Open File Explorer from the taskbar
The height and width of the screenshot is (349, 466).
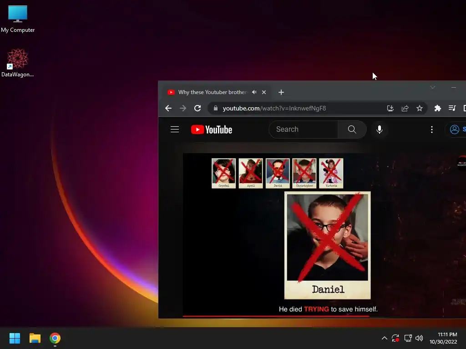(35, 338)
